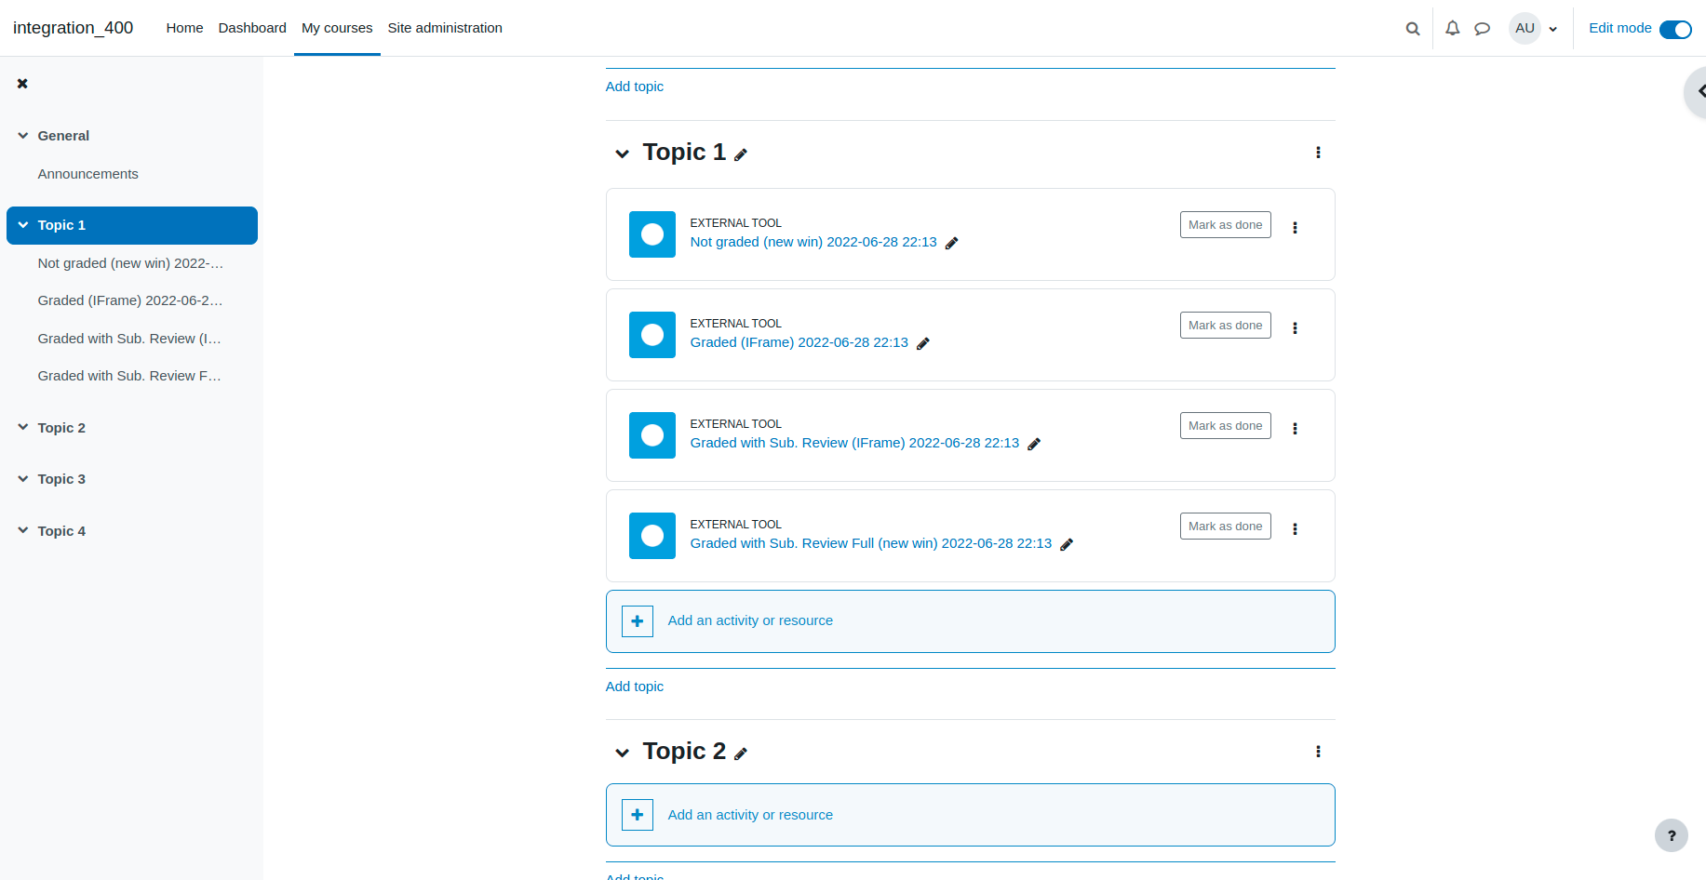The image size is (1706, 880).
Task: Select Not graded (new win) in course index
Action: (x=130, y=263)
